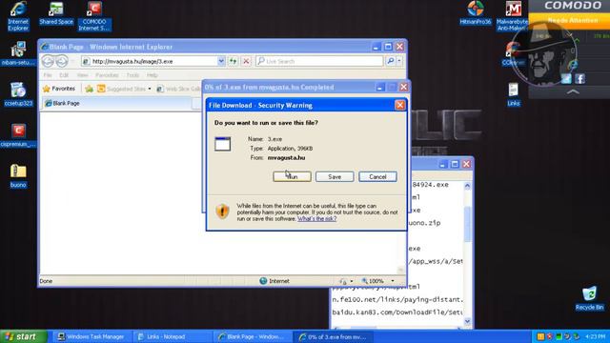
Task: Open the mbam-setup installer icon
Action: pos(18,53)
